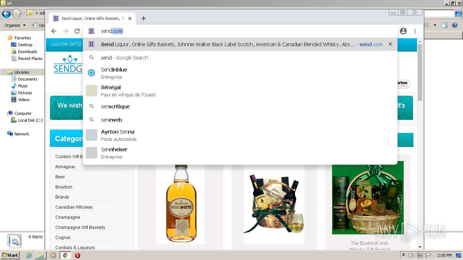Click Chrome forward arrow button
The width and height of the screenshot is (463, 260).
65,31
